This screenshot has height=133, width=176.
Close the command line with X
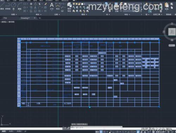[x=65, y=128]
